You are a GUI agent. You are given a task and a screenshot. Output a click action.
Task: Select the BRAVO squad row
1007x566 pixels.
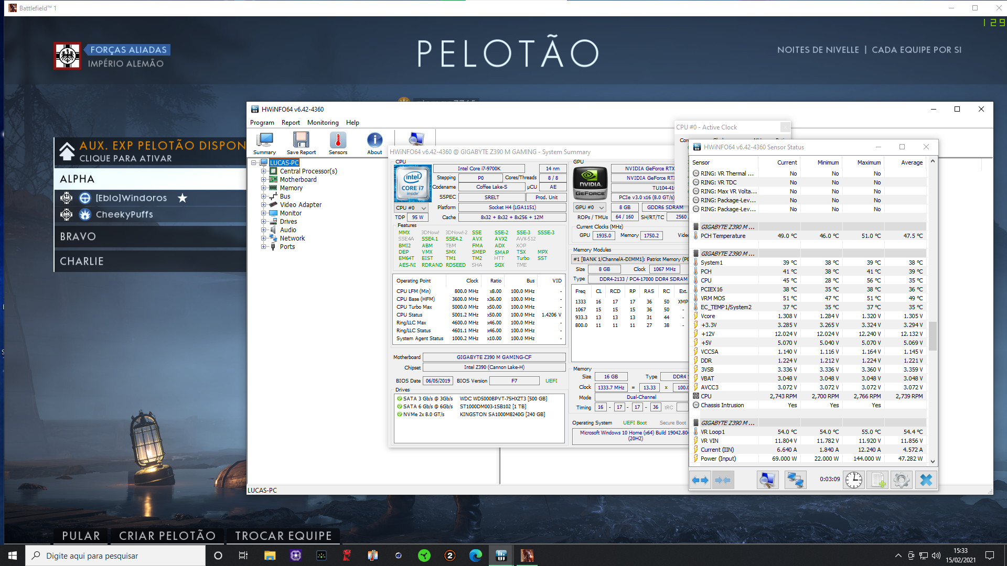(150, 236)
